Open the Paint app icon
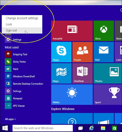The image size is (122, 132). (8, 69)
